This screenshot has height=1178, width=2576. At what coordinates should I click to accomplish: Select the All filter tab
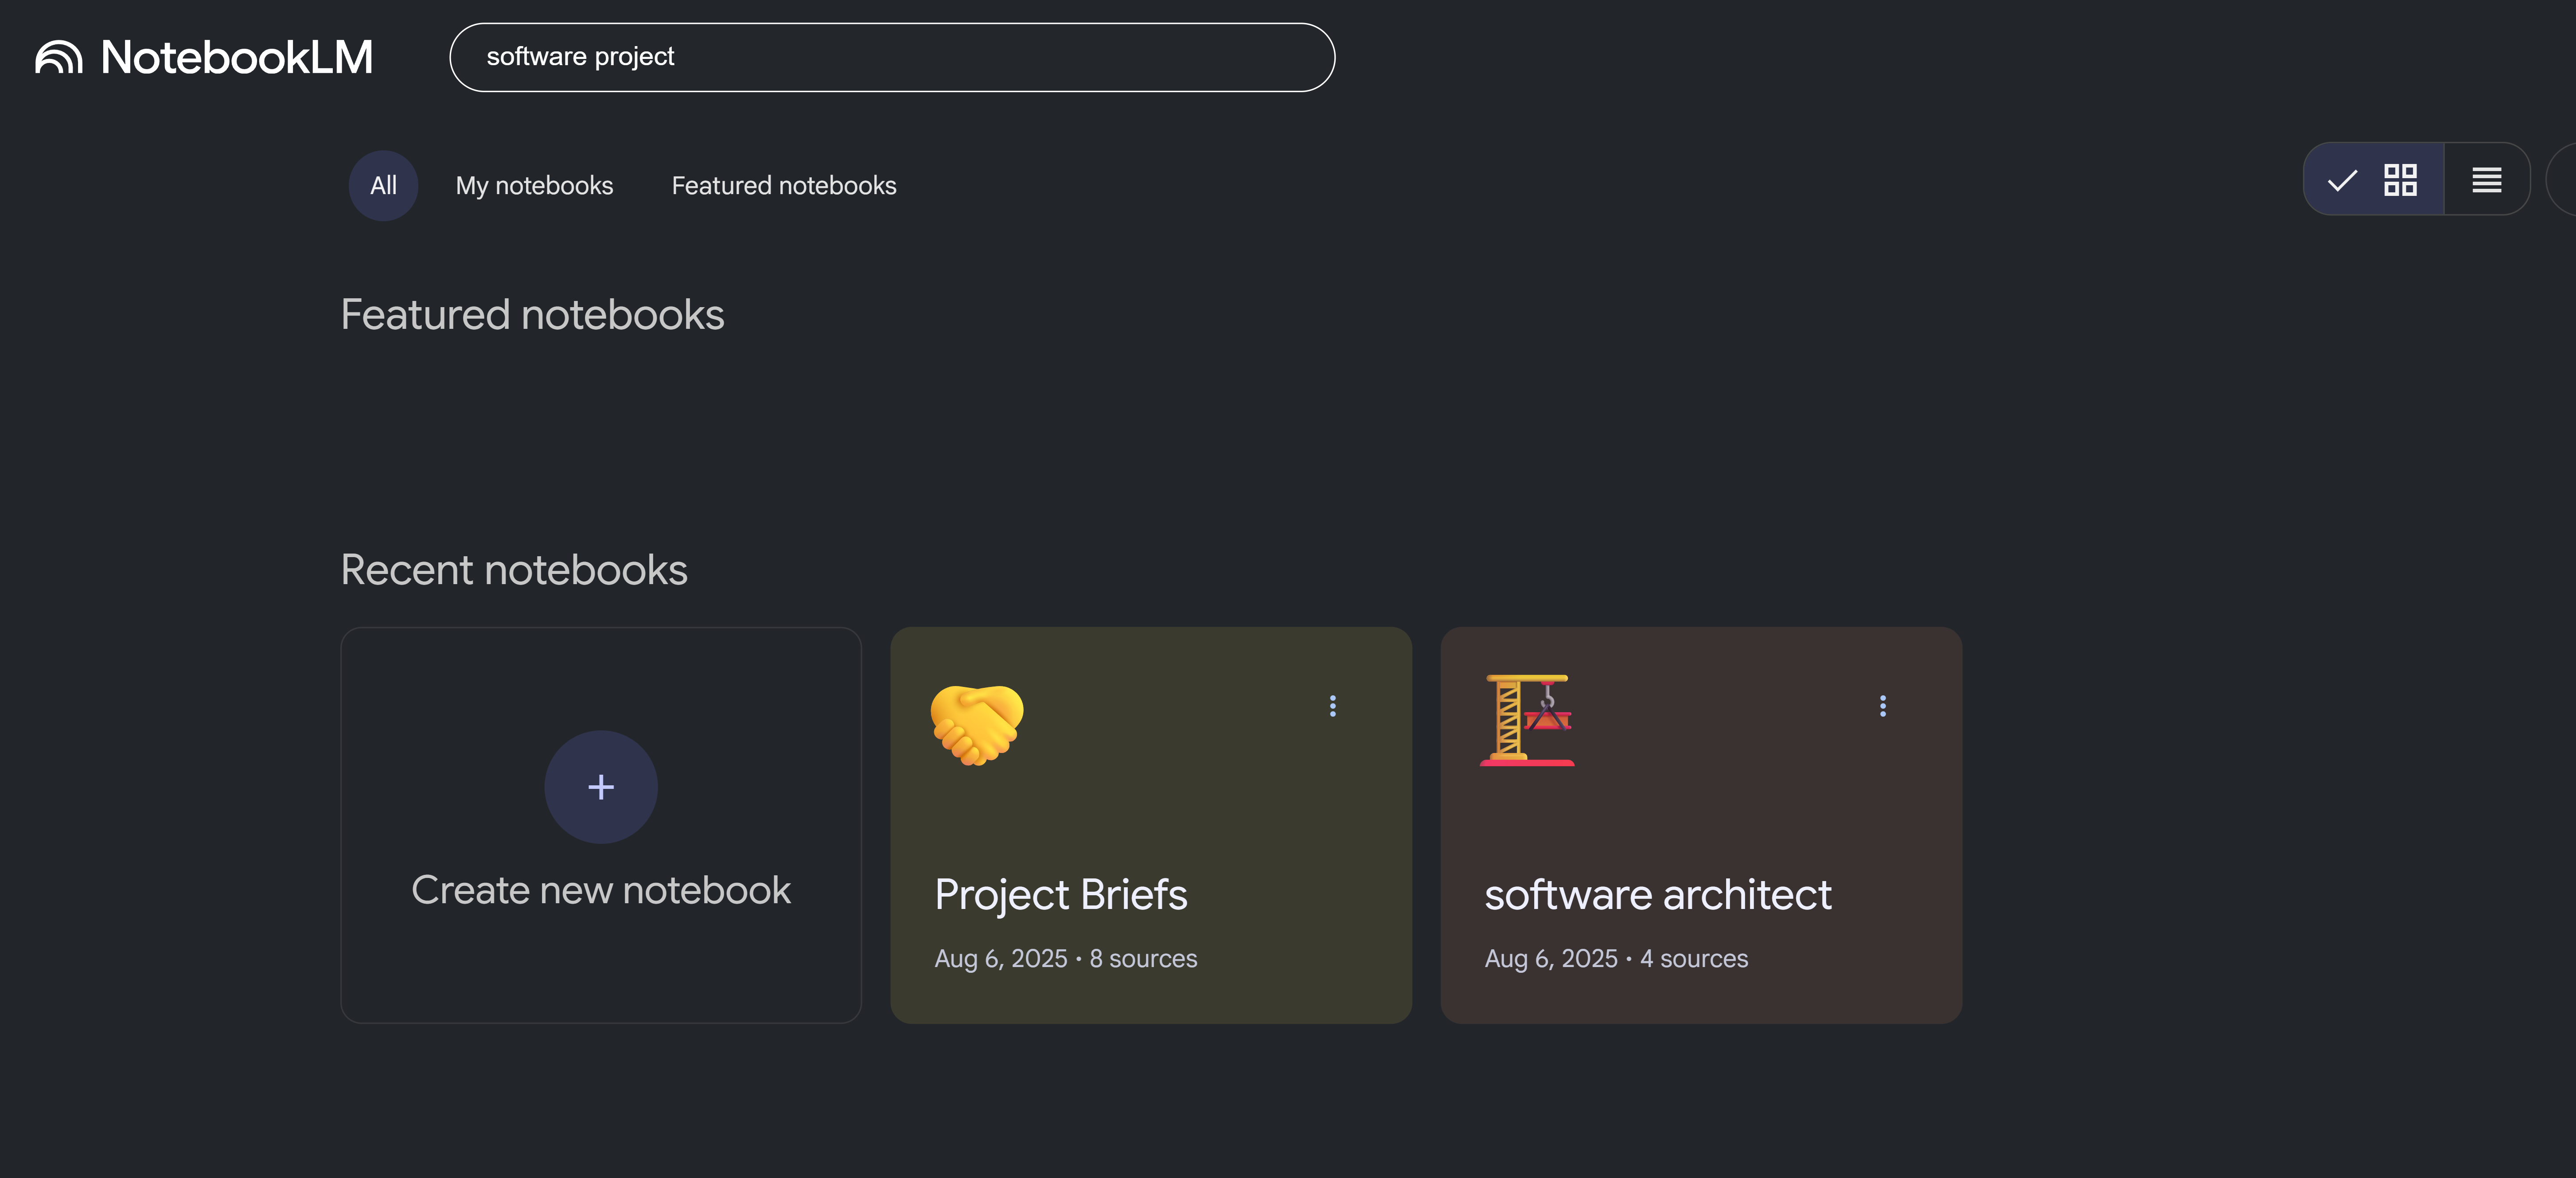(x=383, y=186)
